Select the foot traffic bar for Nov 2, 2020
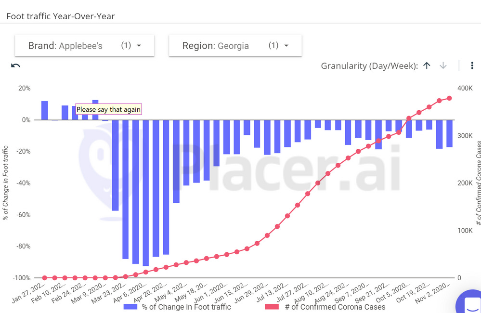This screenshot has width=481, height=313. point(449,133)
